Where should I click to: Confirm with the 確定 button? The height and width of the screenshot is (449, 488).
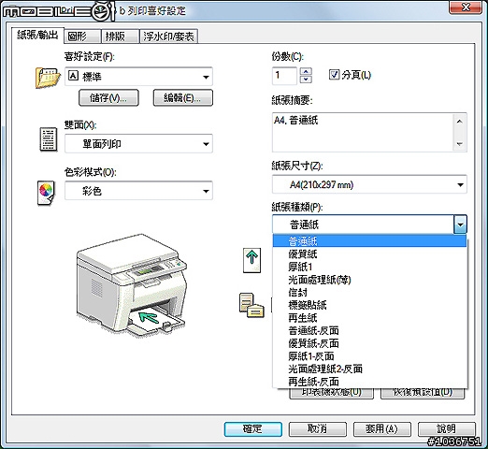(x=253, y=429)
